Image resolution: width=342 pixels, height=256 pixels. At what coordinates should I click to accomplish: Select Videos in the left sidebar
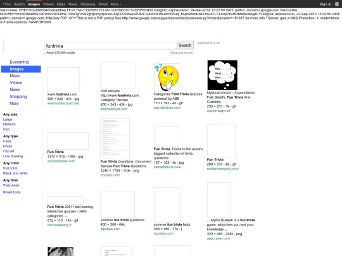click(x=16, y=83)
